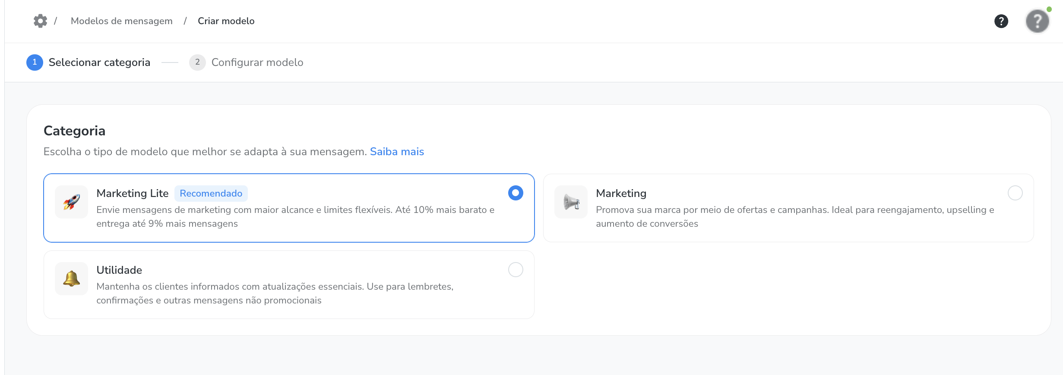The height and width of the screenshot is (375, 1063).
Task: Select the Marketing radio button
Action: [1015, 193]
